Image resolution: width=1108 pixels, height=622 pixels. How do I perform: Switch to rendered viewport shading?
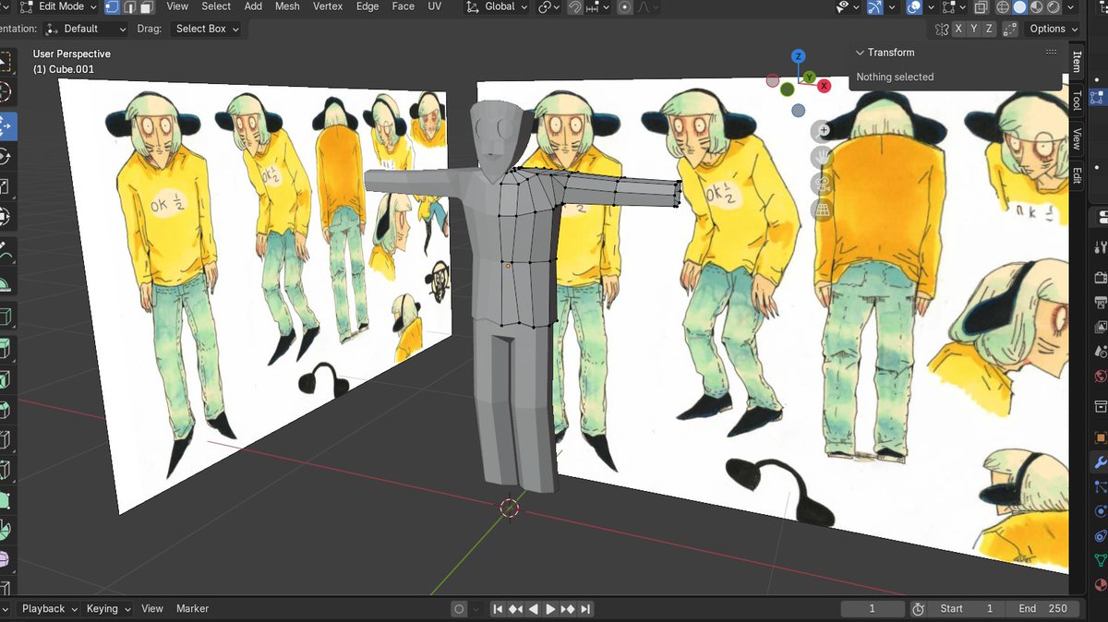coord(1053,6)
